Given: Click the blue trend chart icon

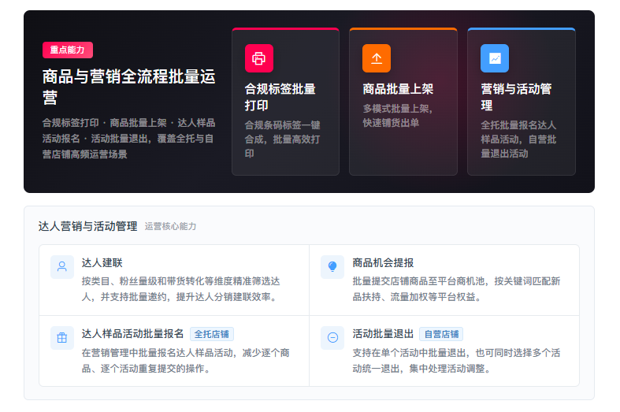Looking at the screenshot, I should [x=495, y=58].
